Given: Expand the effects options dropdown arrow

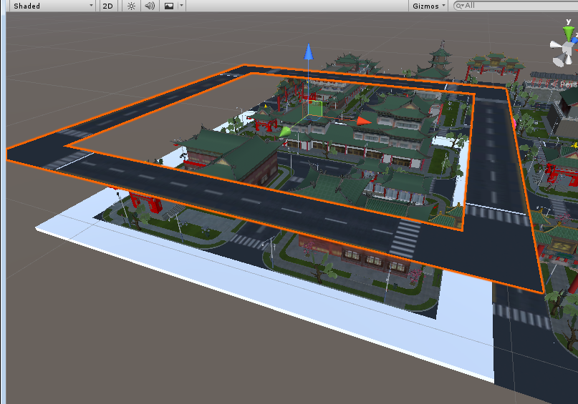Looking at the screenshot, I should (181, 6).
